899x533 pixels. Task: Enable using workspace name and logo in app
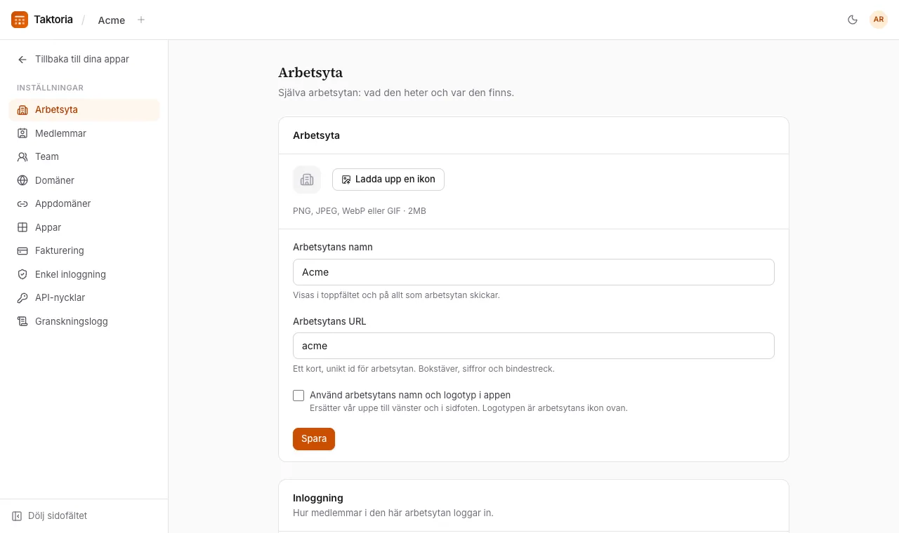click(x=298, y=396)
